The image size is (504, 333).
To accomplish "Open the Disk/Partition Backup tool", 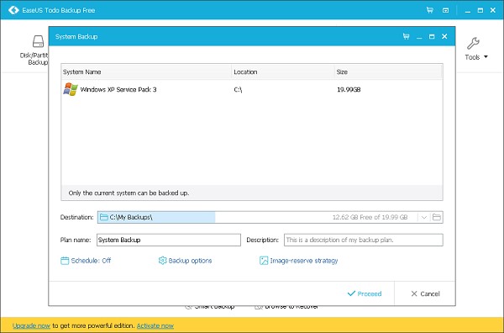I will [x=34, y=50].
